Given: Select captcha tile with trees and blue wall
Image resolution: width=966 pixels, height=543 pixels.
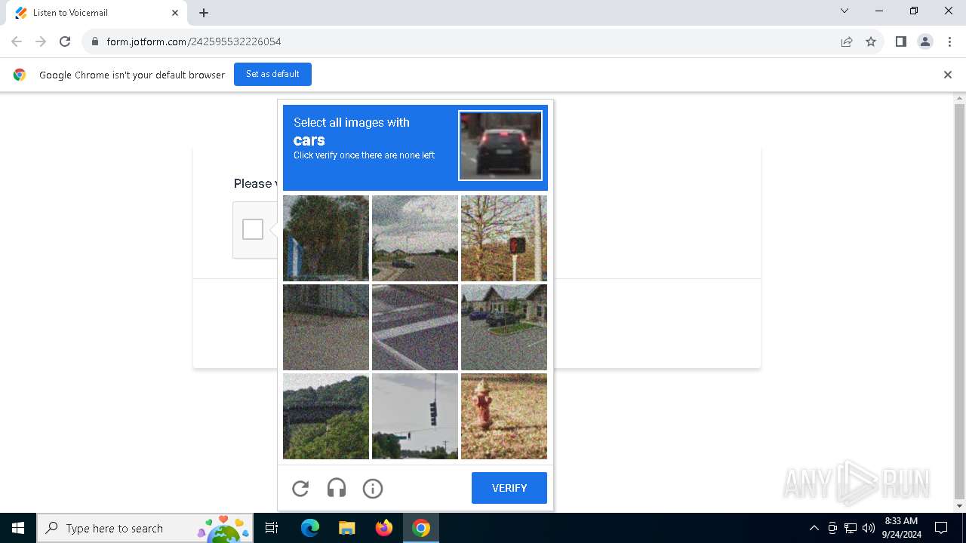Looking at the screenshot, I should point(326,238).
